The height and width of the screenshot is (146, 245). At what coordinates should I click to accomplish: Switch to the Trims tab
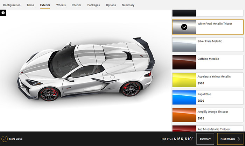click(x=30, y=5)
